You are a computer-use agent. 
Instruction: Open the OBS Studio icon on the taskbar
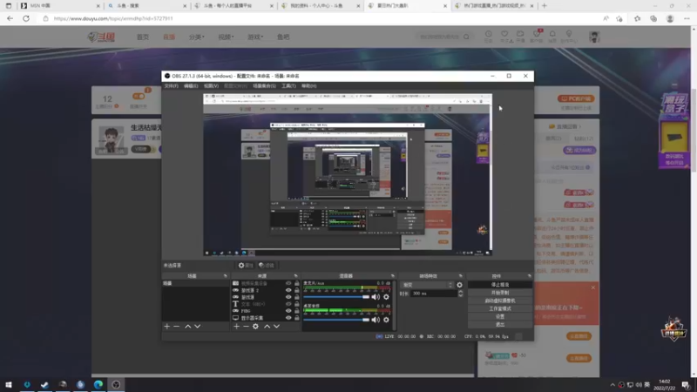coord(116,384)
